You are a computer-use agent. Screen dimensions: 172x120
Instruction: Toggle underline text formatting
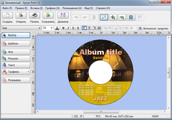[x=73, y=28]
